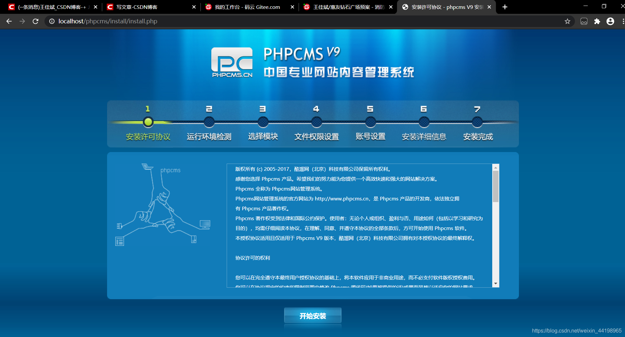Click the 开始安装 button
The height and width of the screenshot is (337, 625).
tap(313, 316)
